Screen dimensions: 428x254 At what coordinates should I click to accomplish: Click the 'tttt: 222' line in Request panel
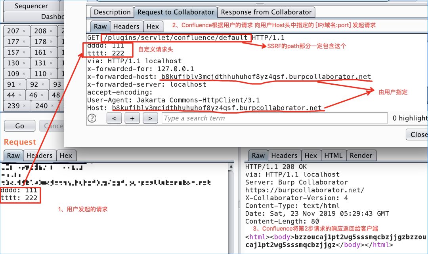pos(19,198)
